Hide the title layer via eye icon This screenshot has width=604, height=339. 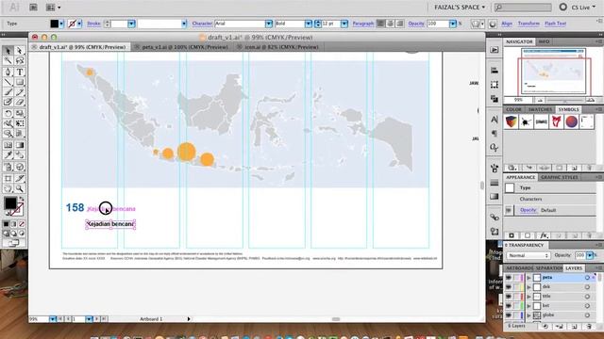[x=509, y=297]
